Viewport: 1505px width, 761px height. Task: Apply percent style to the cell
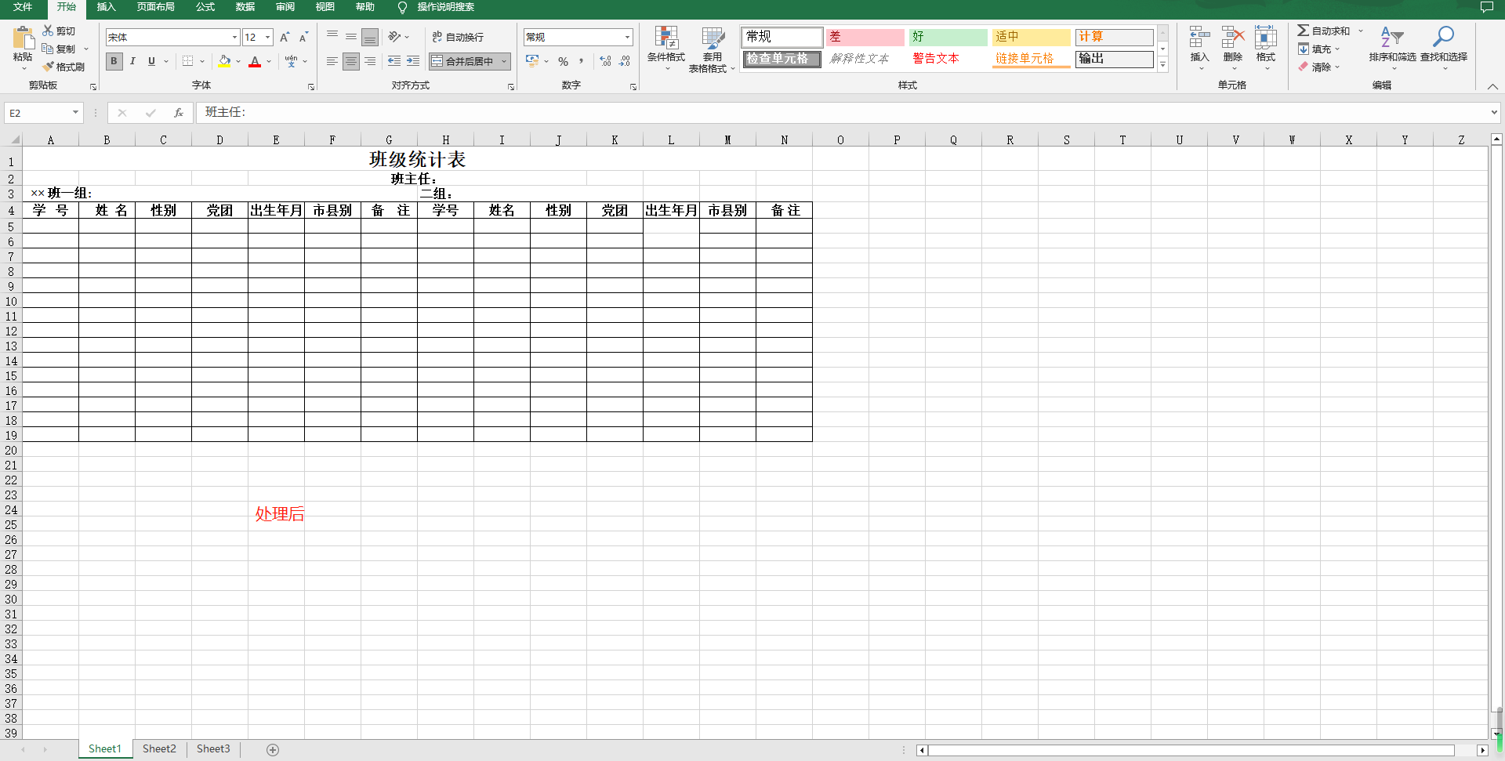point(563,61)
